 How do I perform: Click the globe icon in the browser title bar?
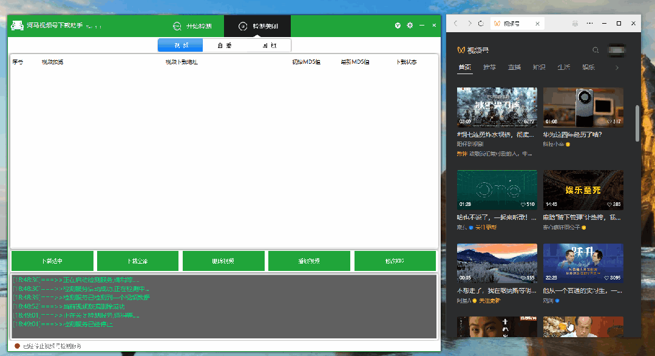click(x=575, y=24)
